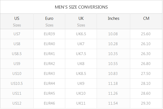Click the UK10 cell
This screenshot has width=163, height=109.
(81, 93)
